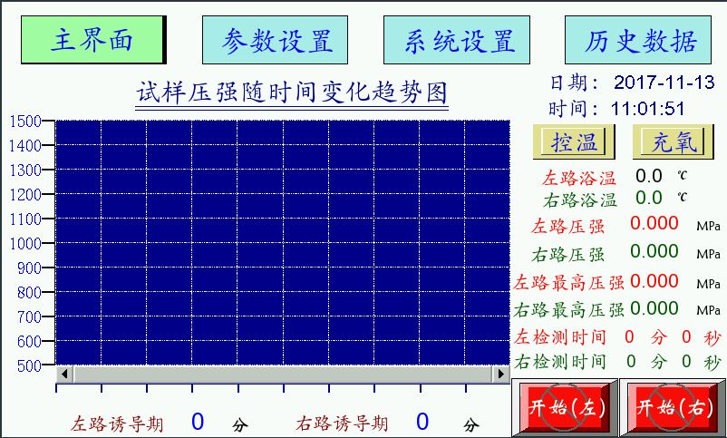
Task: Click the 1500 label on the pressure axis
Action: [x=25, y=122]
